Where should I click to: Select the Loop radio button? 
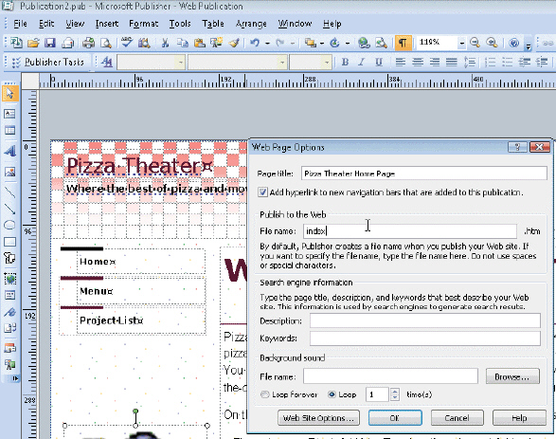pos(332,394)
